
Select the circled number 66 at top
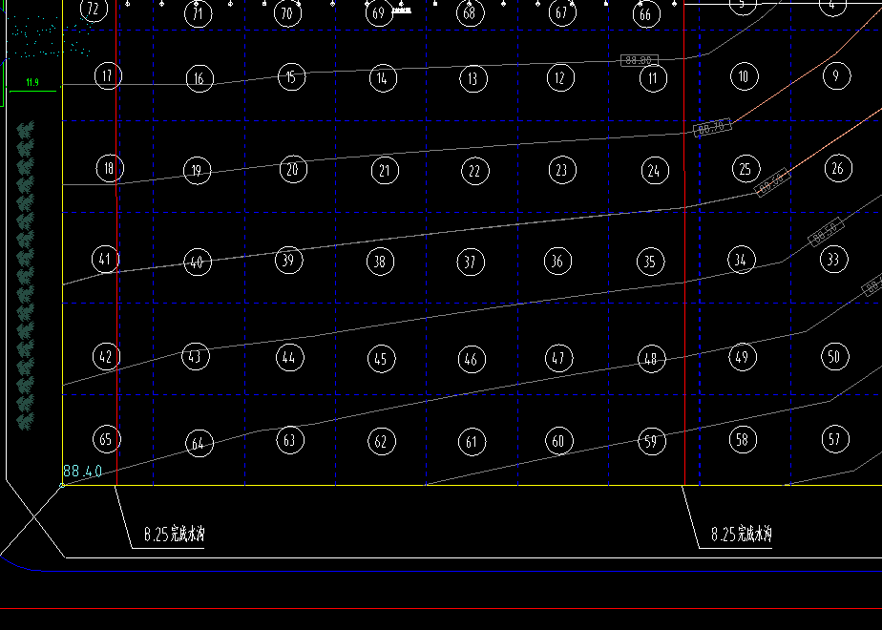tap(646, 13)
